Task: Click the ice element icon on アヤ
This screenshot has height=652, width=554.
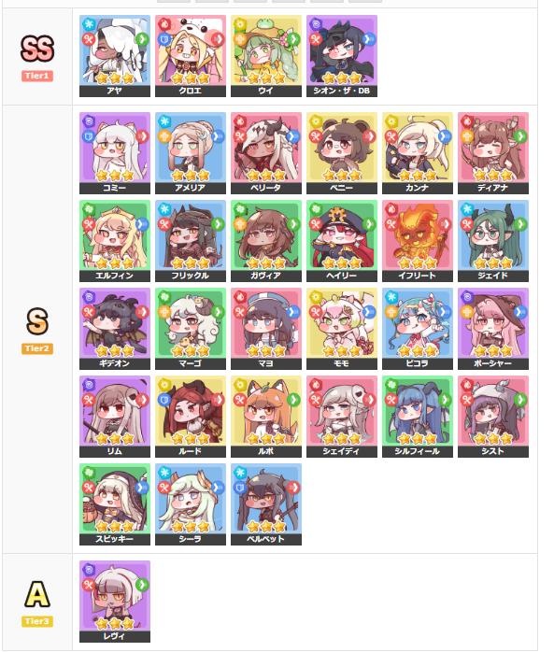Action: tap(88, 24)
